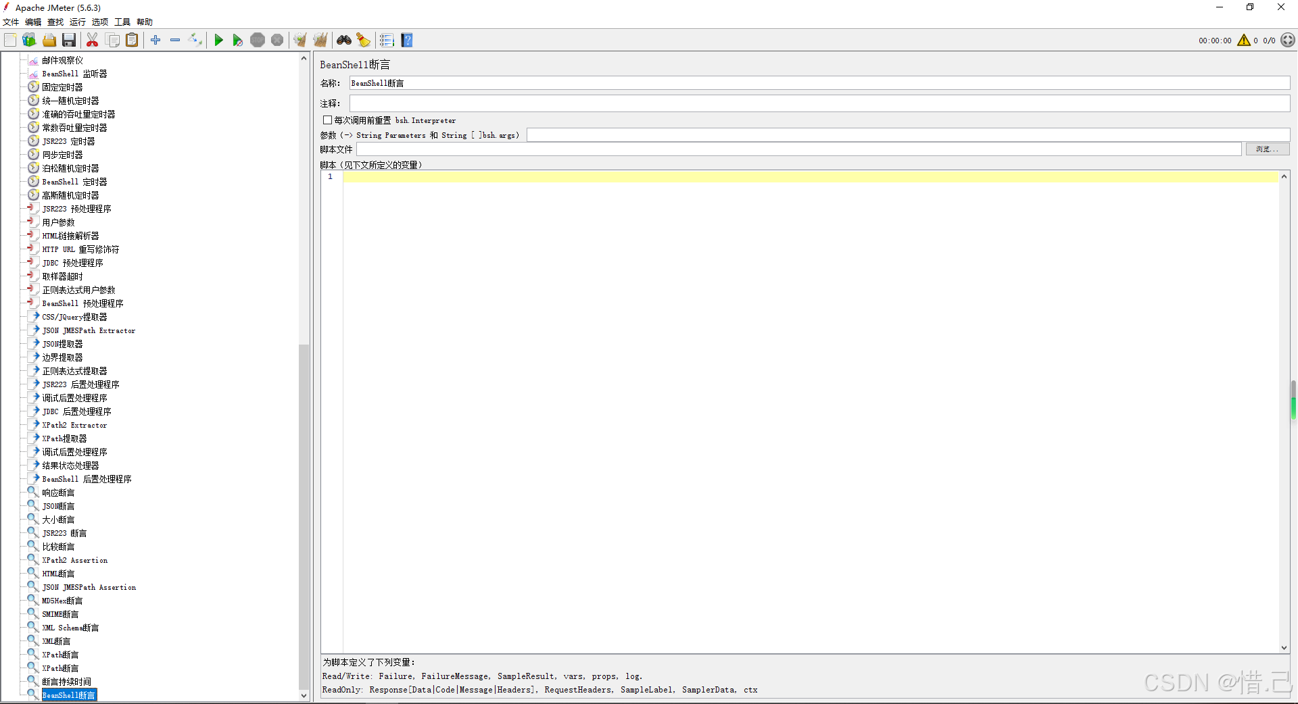This screenshot has width=1298, height=704.
Task: Collapse all nodes with the minus icon
Action: [175, 41]
